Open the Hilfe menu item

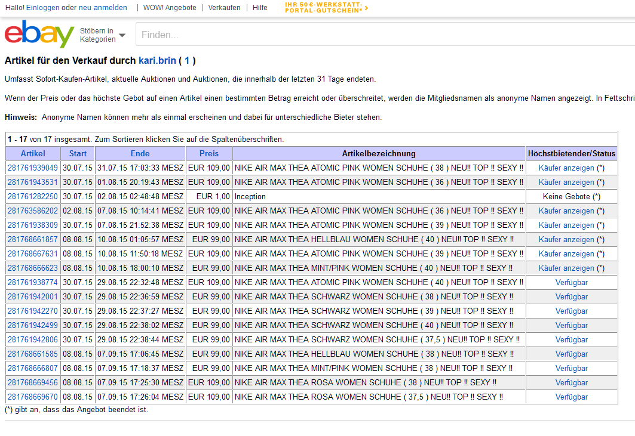click(260, 8)
